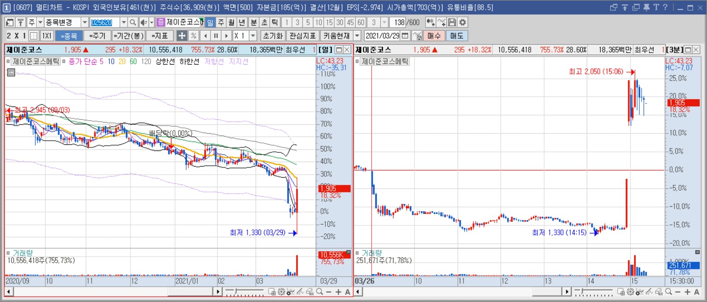
Task: Select the 초 (second) period toggle
Action: (x=264, y=22)
